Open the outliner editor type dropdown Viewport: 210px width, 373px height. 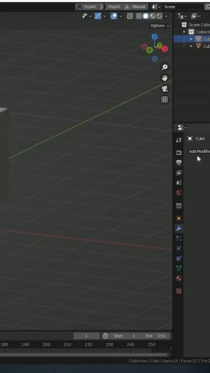tap(183, 16)
